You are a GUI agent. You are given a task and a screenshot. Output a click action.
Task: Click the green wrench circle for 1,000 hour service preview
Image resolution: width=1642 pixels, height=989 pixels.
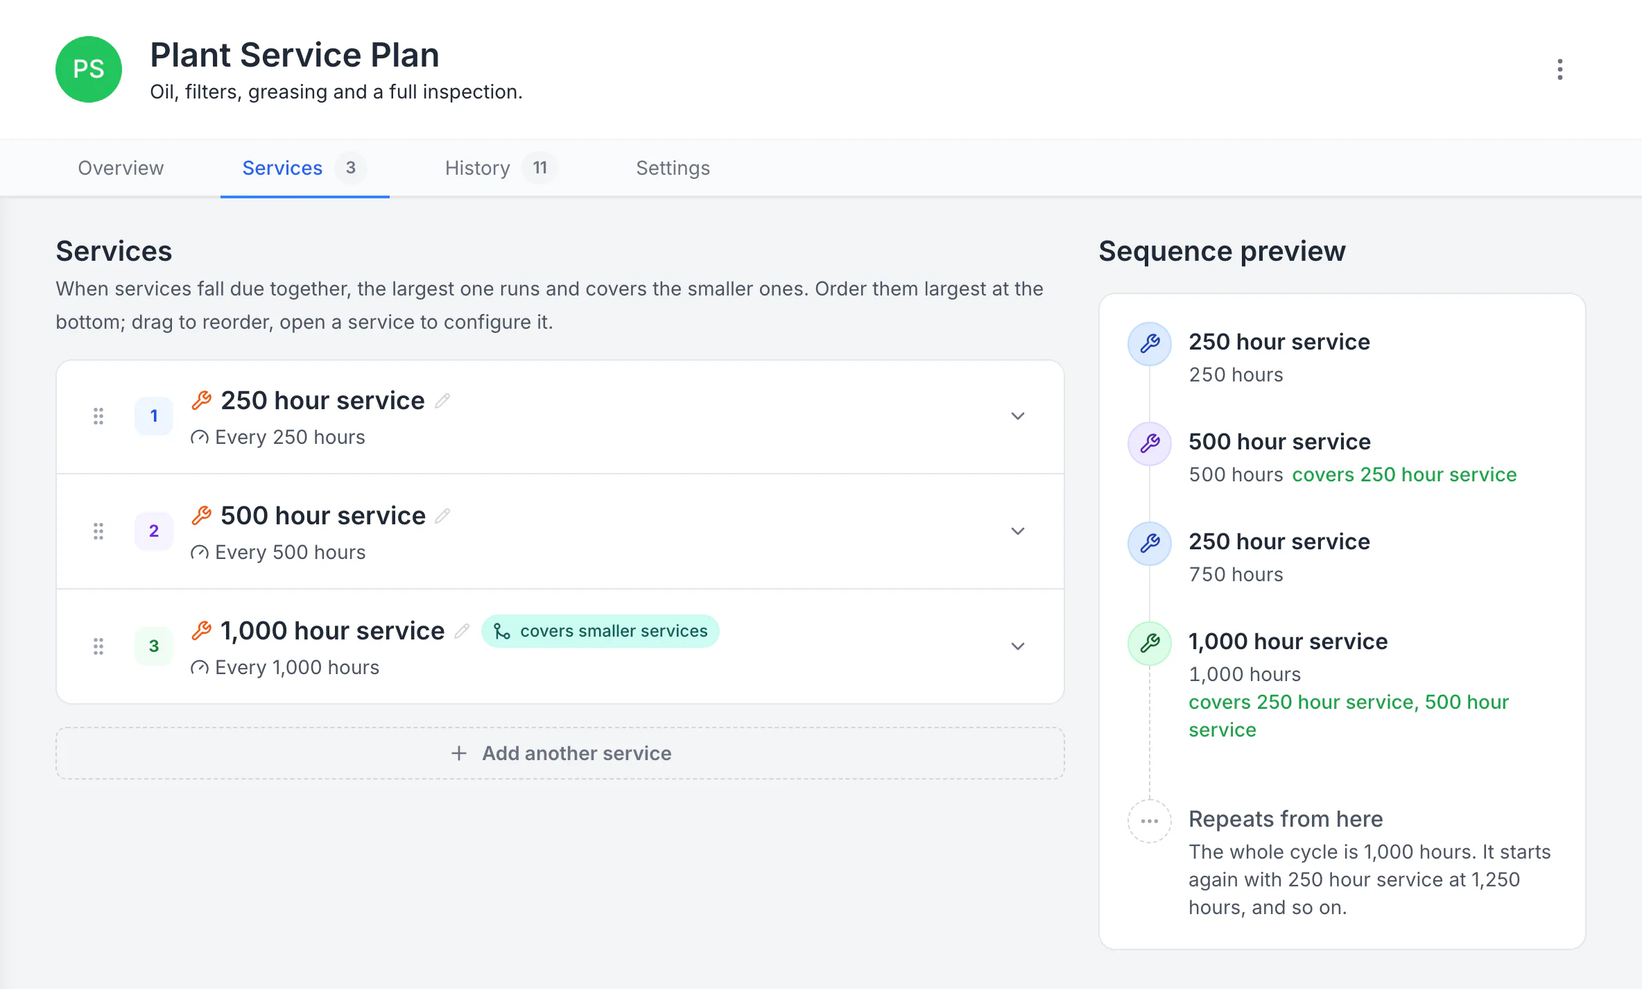pos(1150,644)
